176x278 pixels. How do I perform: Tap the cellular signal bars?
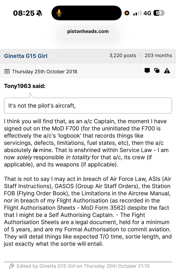[137, 13]
